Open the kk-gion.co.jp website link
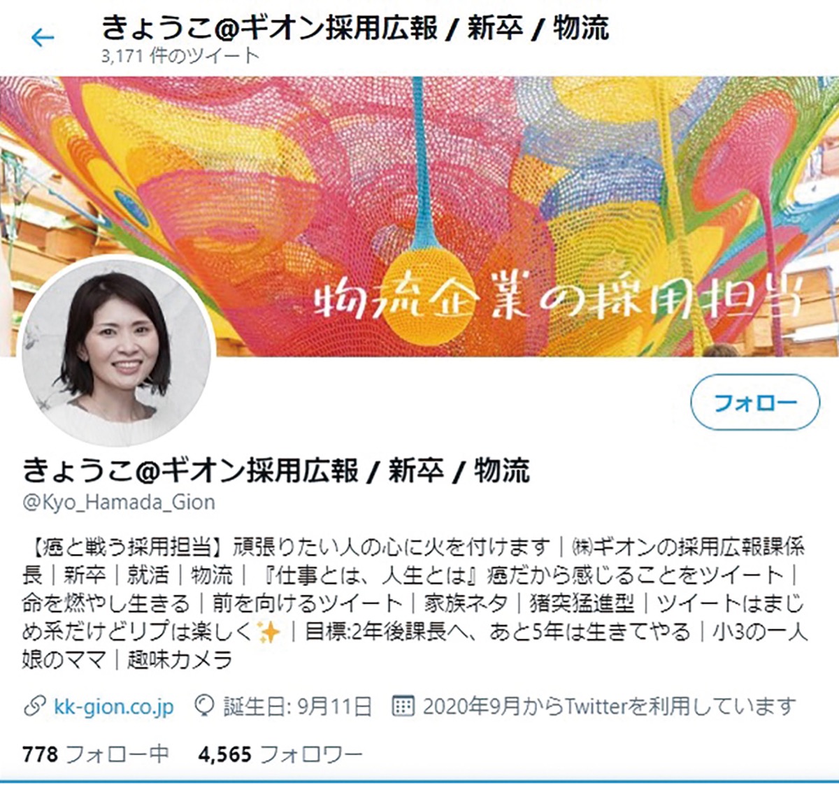This screenshot has height=785, width=839. [x=113, y=706]
